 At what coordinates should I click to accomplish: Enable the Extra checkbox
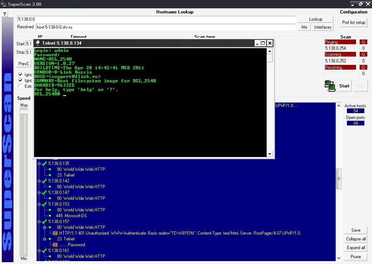[21, 86]
